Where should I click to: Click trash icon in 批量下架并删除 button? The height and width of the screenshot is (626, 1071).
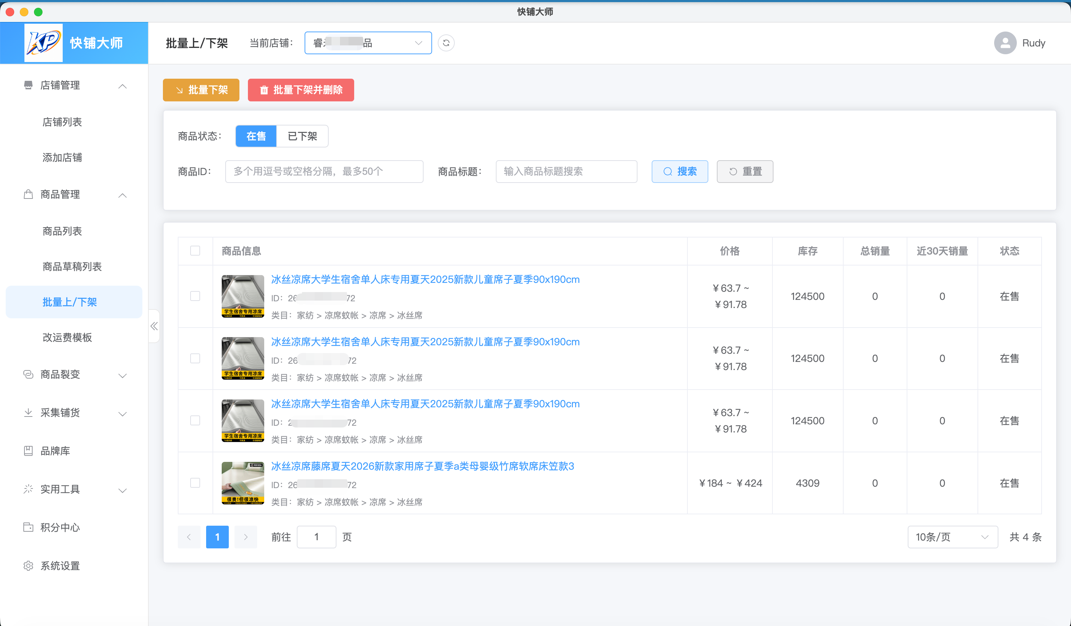(x=264, y=90)
